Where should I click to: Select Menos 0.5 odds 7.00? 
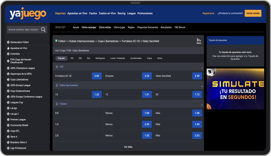pyautogui.click(x=147, y=113)
